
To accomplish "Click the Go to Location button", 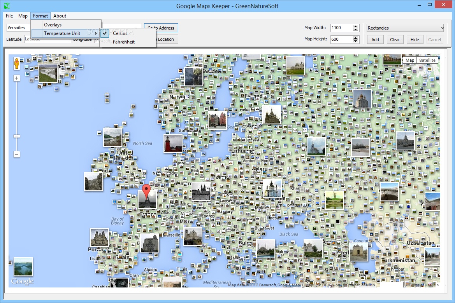I will coord(167,39).
